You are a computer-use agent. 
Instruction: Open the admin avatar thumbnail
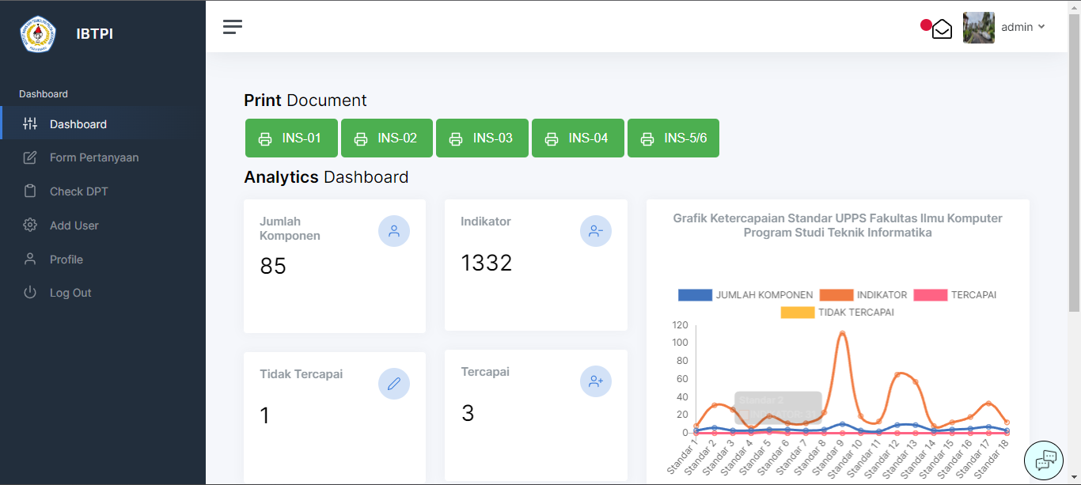point(978,28)
